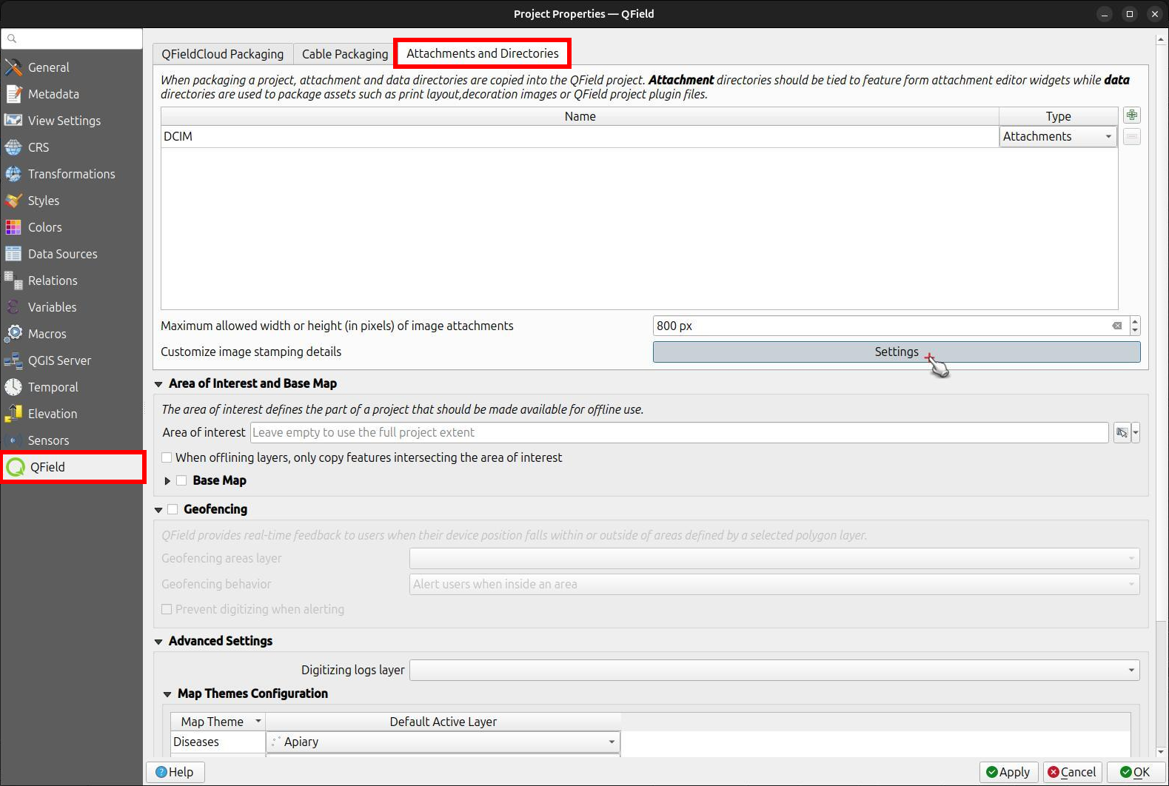Click the Default Active Layer column header
1169x786 pixels.
[x=443, y=722]
